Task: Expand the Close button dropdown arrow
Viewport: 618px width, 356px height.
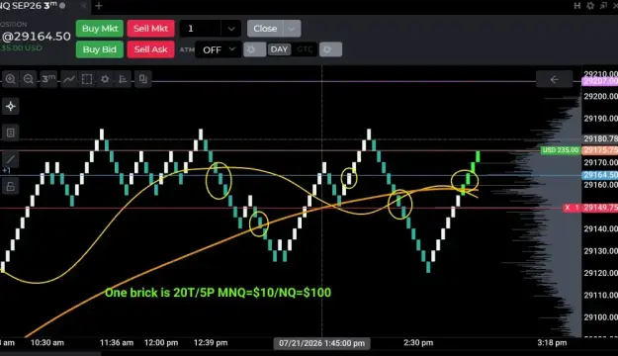Action: coord(292,29)
